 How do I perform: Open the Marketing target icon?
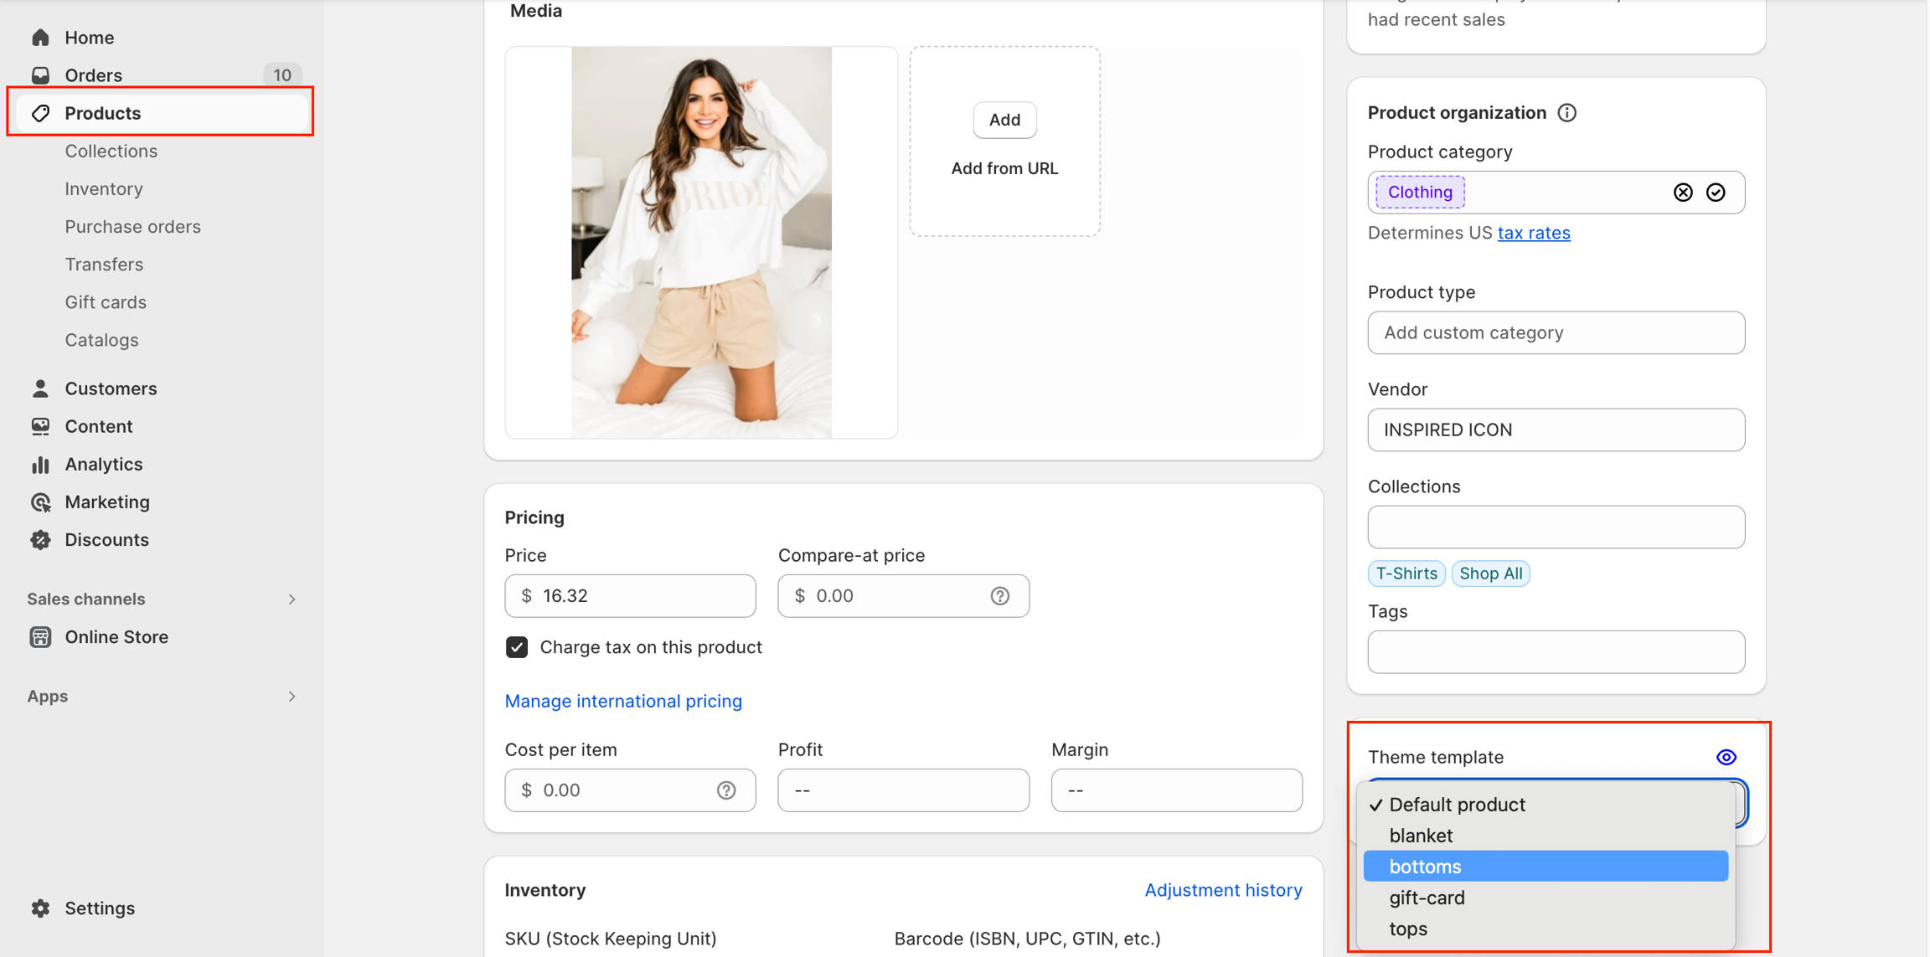click(40, 502)
